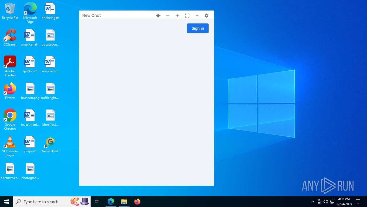367x207 pixels.
Task: Select GeminiDesk desktop shortcut
Action: (50, 144)
